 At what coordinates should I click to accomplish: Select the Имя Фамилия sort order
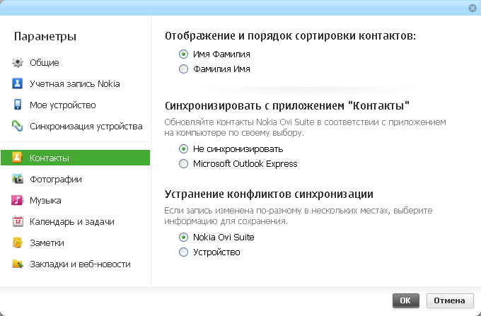pyautogui.click(x=184, y=54)
